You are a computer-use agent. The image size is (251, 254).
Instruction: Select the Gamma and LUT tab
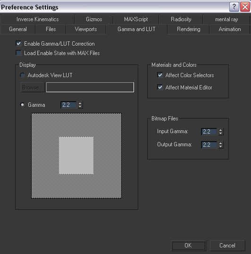click(x=136, y=29)
